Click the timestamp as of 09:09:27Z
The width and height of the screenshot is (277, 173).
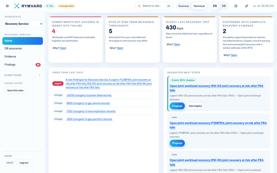(x=263, y=6)
